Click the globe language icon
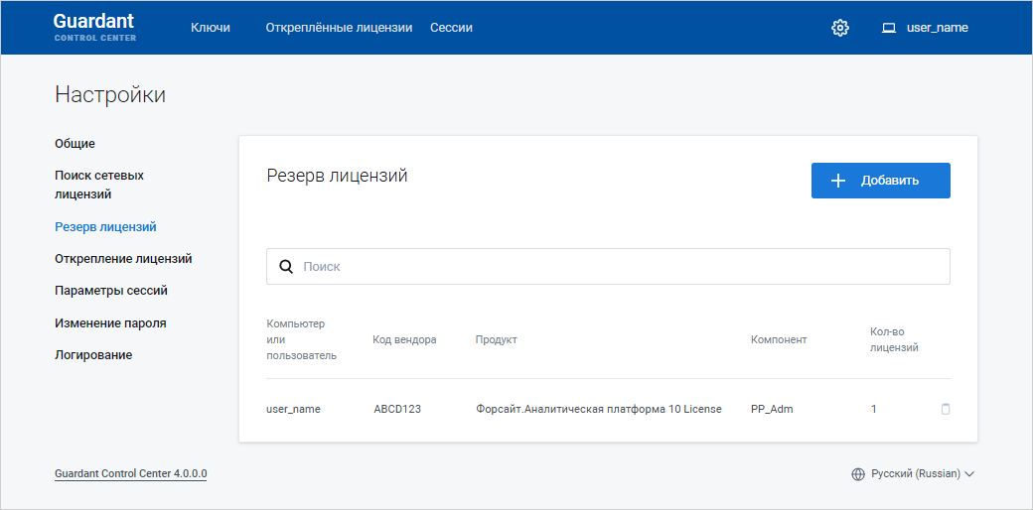Screen dimensions: 1033x510 click(858, 474)
